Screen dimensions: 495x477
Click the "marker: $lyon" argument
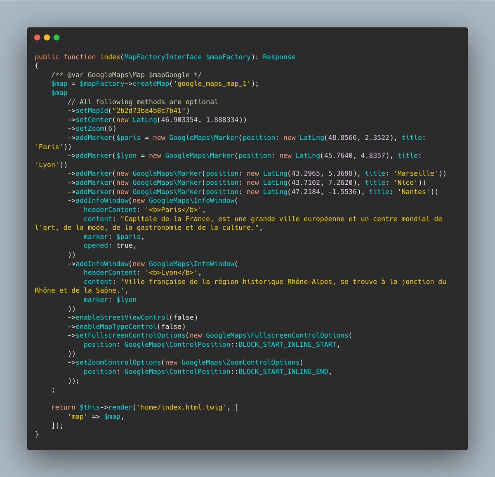[x=110, y=300]
